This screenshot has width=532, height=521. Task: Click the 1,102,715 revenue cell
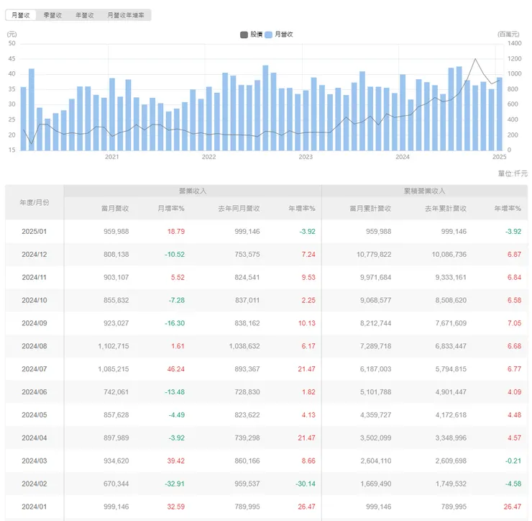114,346
